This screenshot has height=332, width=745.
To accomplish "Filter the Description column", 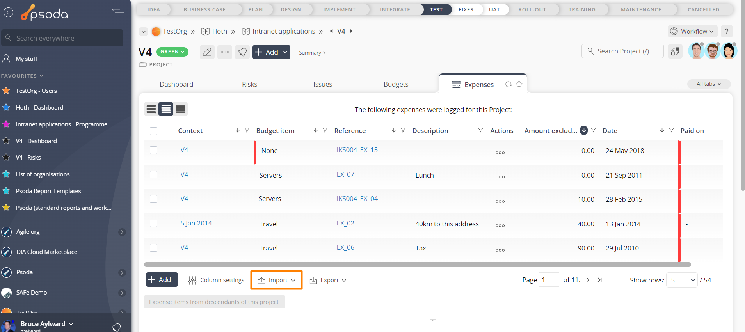I will tap(481, 130).
